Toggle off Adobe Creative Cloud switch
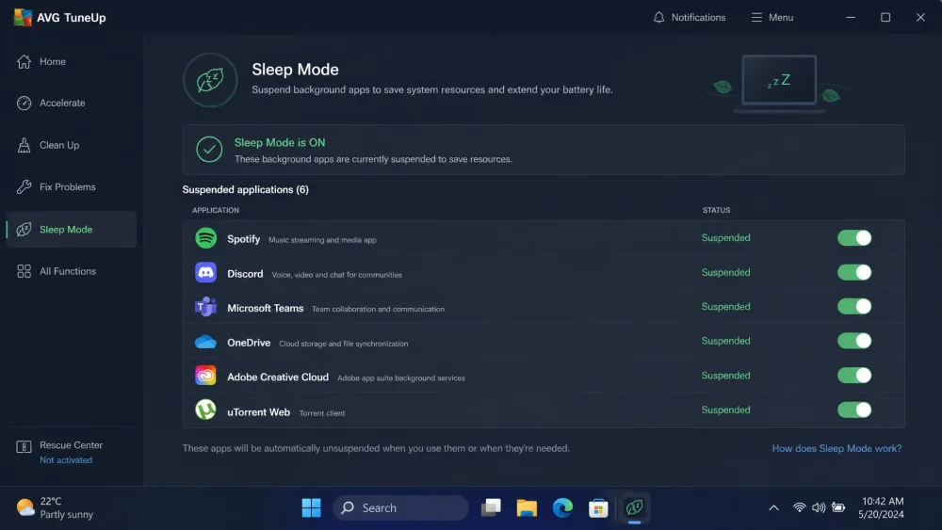 point(854,376)
